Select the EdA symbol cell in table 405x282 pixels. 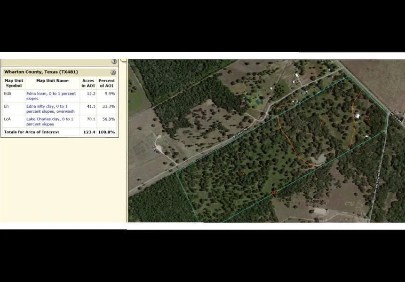tap(8, 94)
